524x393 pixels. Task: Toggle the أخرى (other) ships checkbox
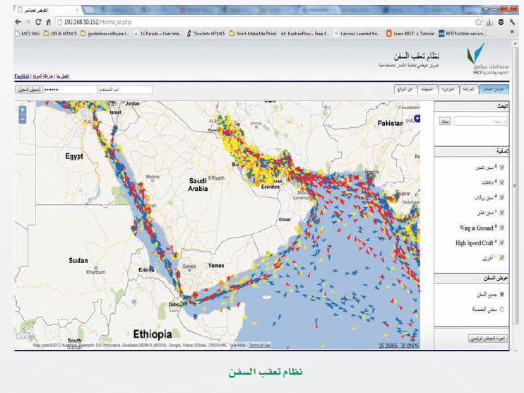(501, 258)
